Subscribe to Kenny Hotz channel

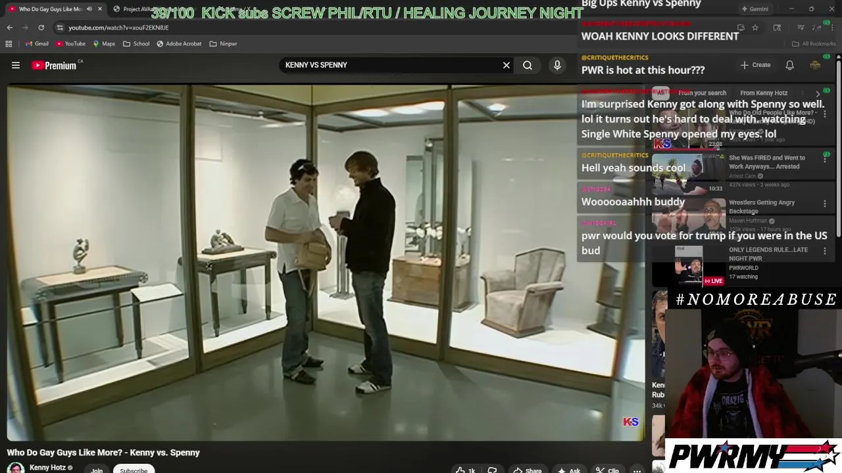coord(134,470)
